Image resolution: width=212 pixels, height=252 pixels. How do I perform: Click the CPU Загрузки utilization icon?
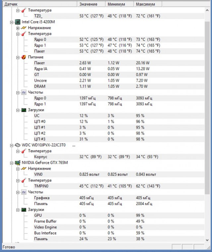24,110
